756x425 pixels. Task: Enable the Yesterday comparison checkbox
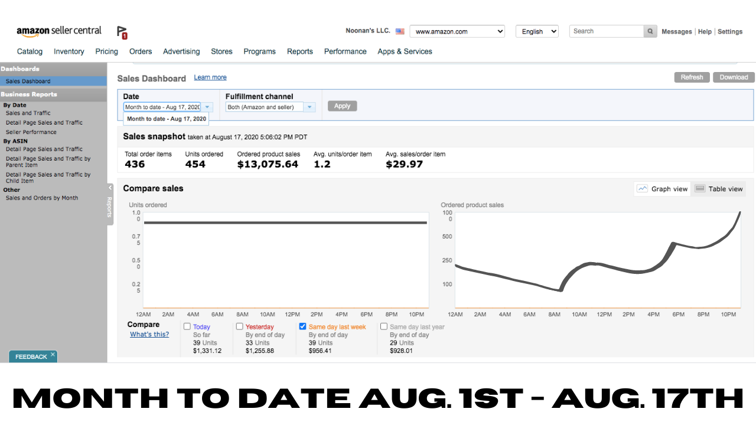(240, 326)
